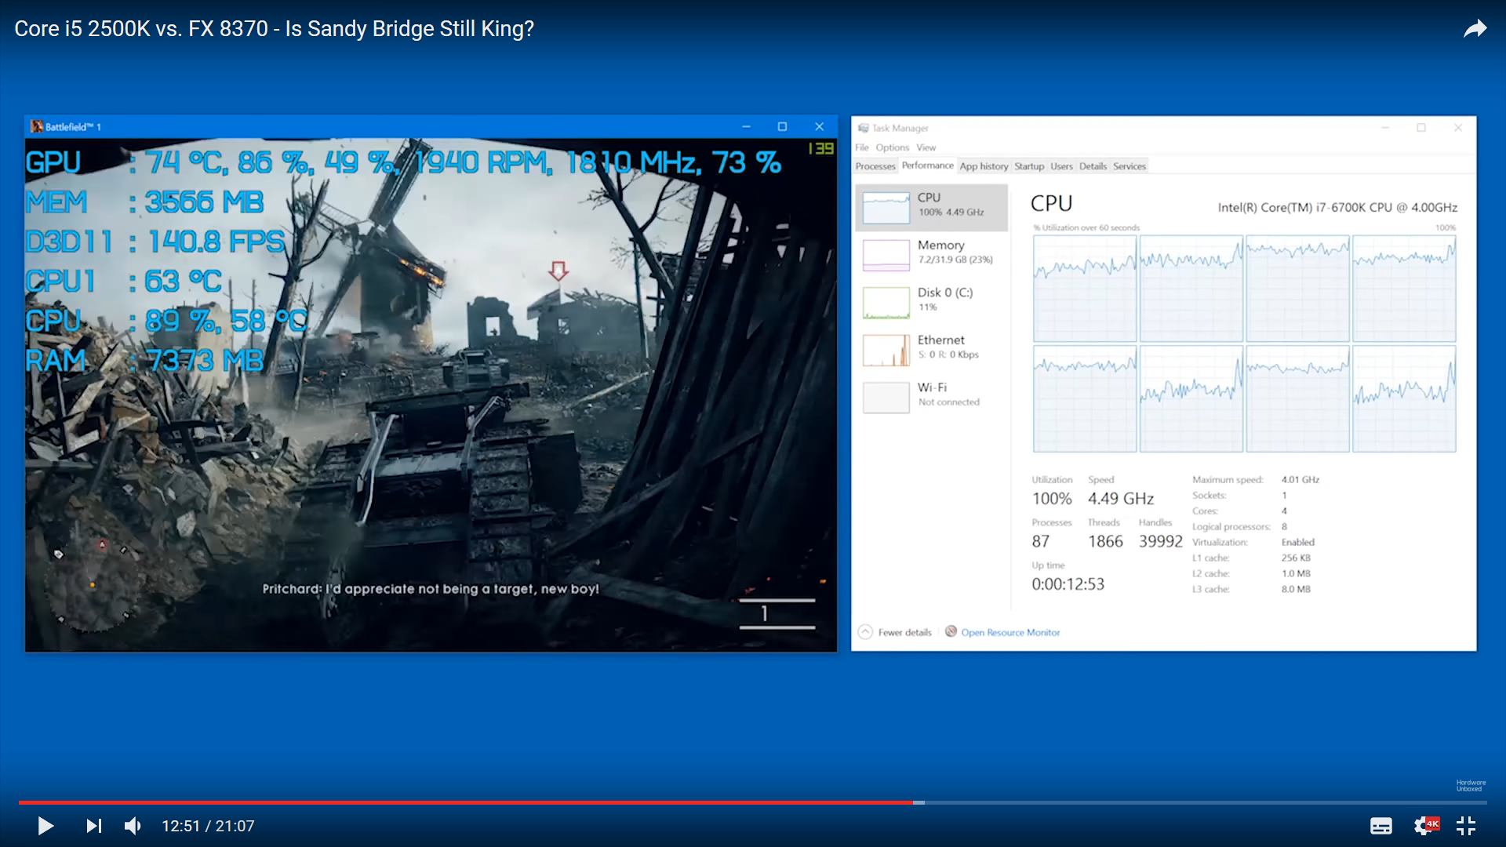Click Battlefield 1 window title icon

click(x=36, y=126)
